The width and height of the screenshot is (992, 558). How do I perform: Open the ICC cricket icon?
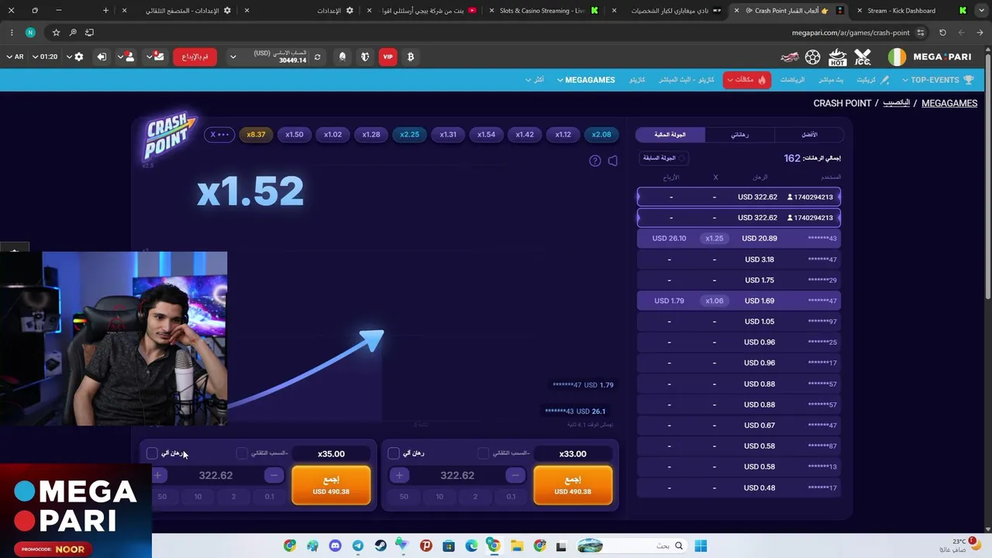863,57
